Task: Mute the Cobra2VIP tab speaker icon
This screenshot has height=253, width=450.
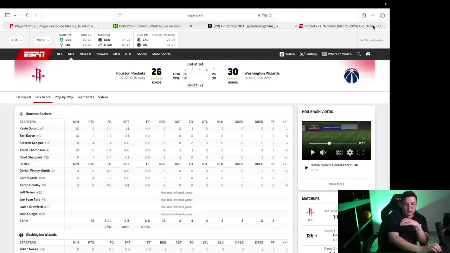Action: [191, 26]
